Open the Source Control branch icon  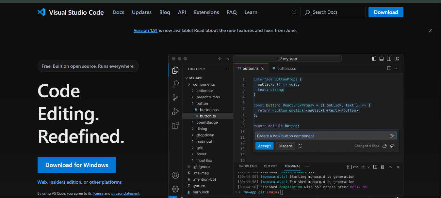(x=175, y=98)
